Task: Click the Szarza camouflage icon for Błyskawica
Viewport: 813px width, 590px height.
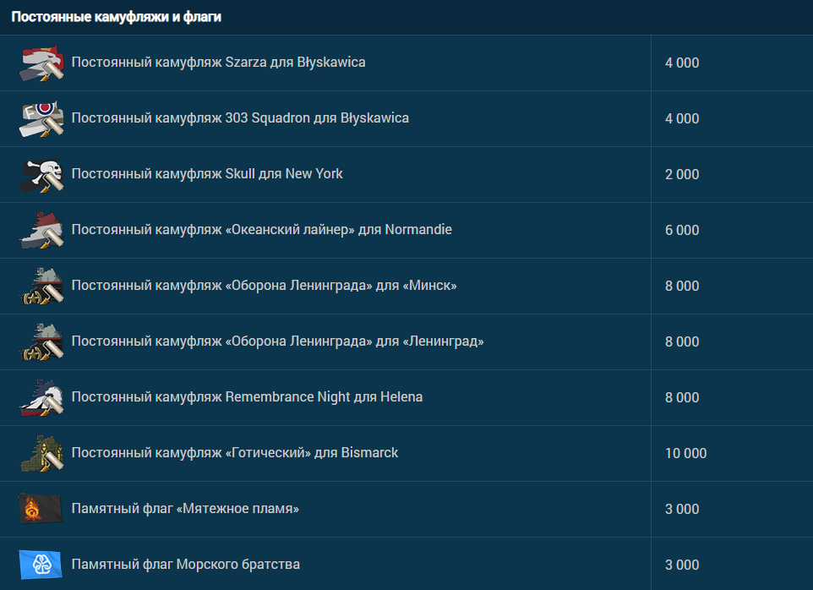Action: 41,63
